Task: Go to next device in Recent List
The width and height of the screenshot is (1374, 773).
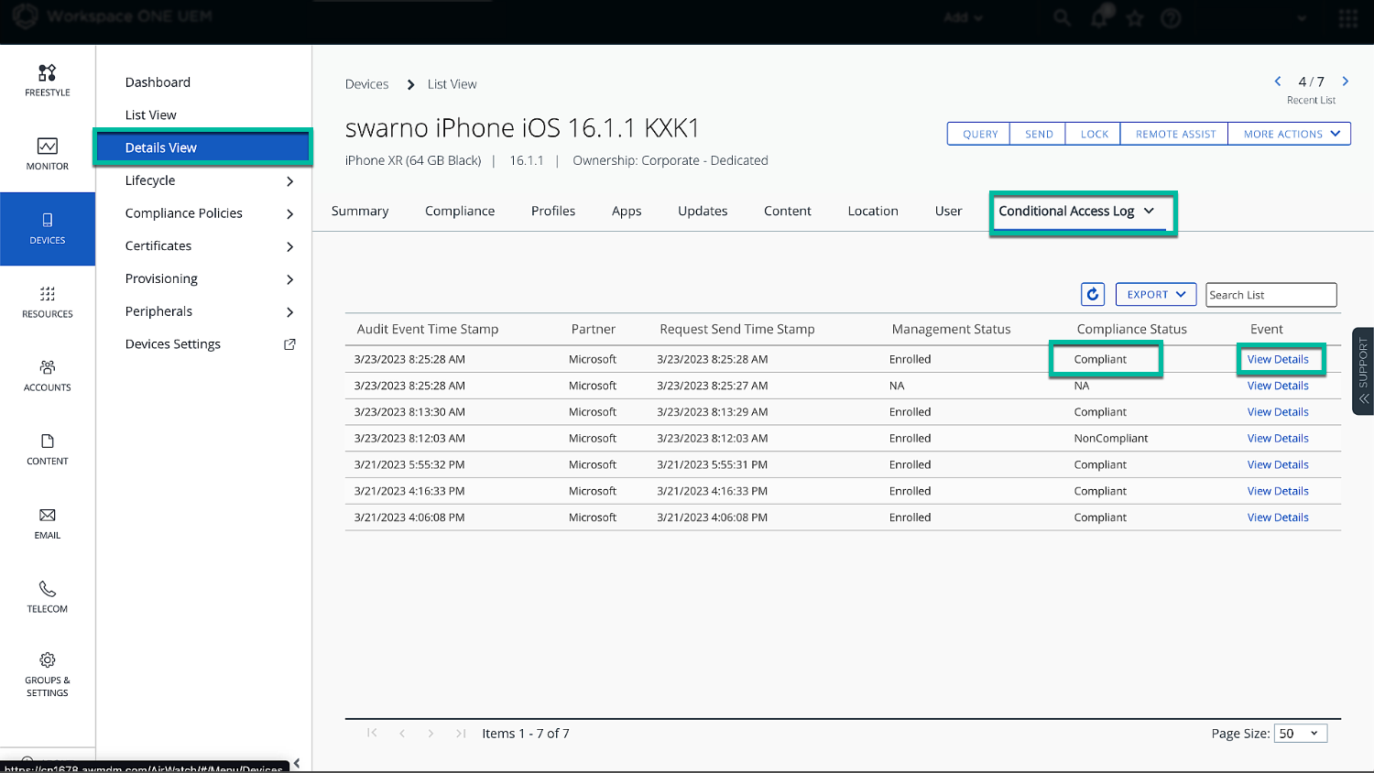Action: click(x=1345, y=82)
